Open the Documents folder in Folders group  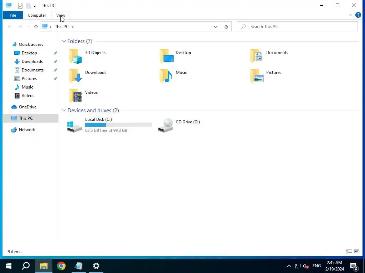point(257,56)
